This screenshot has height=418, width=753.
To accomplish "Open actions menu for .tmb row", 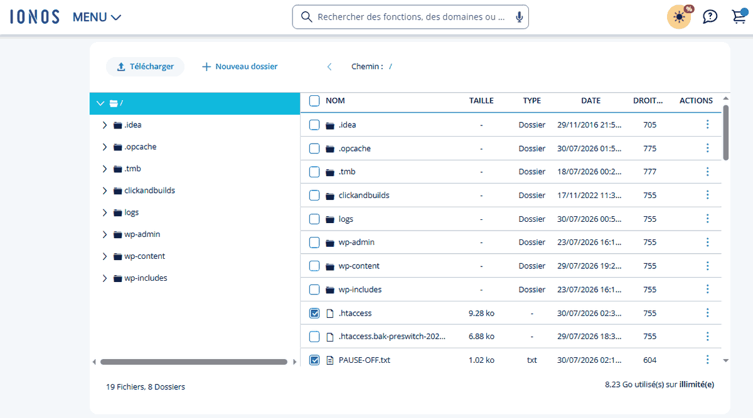I will pos(707,172).
